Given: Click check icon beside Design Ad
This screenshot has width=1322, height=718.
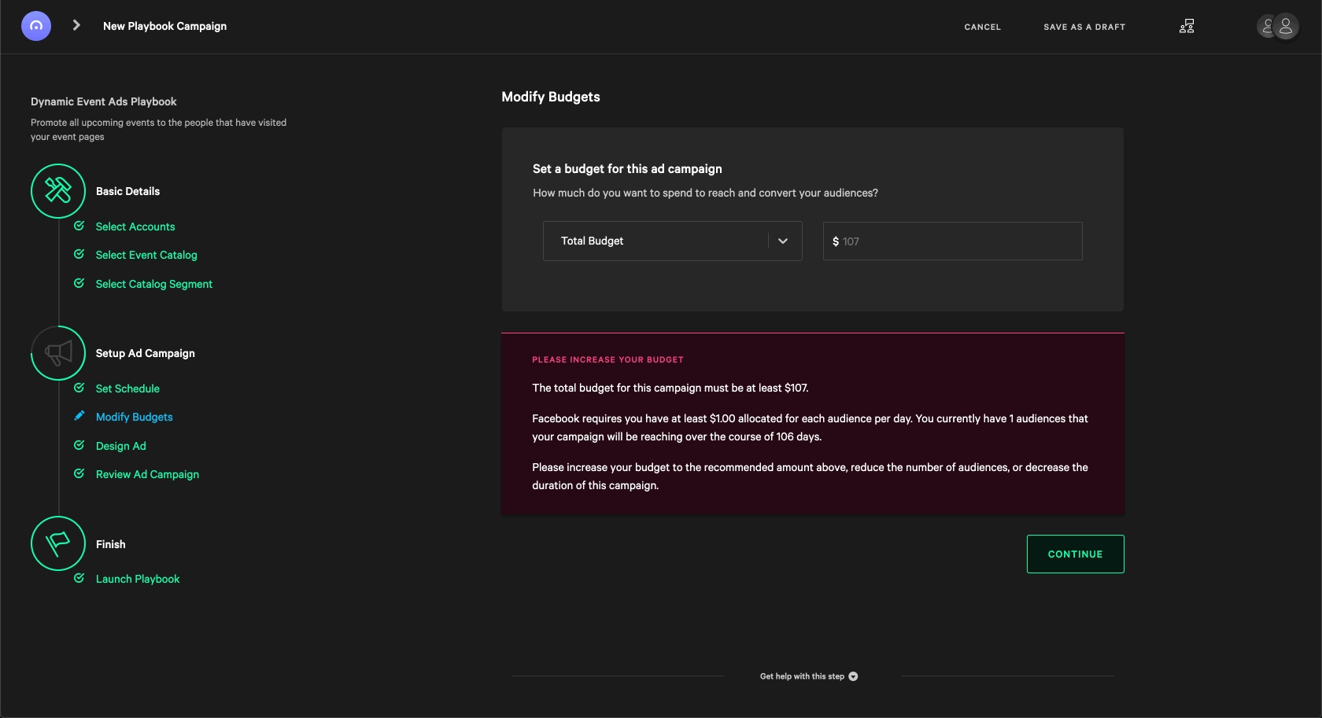Looking at the screenshot, I should [x=79, y=445].
